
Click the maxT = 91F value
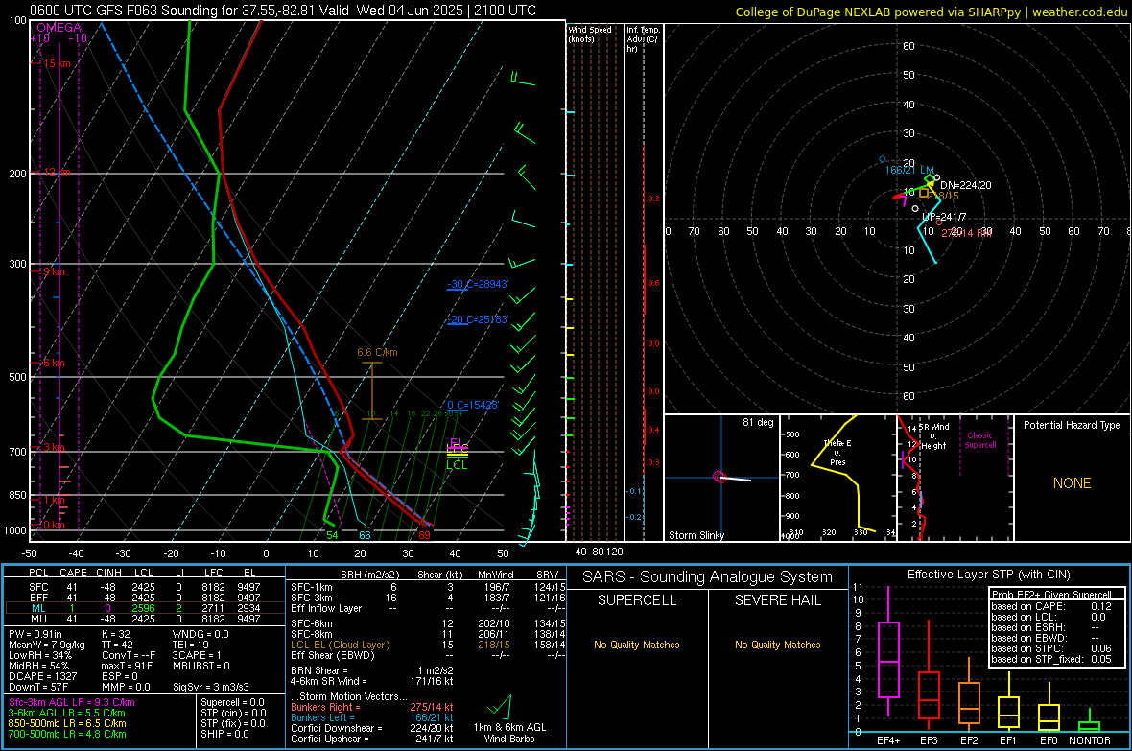(x=127, y=666)
